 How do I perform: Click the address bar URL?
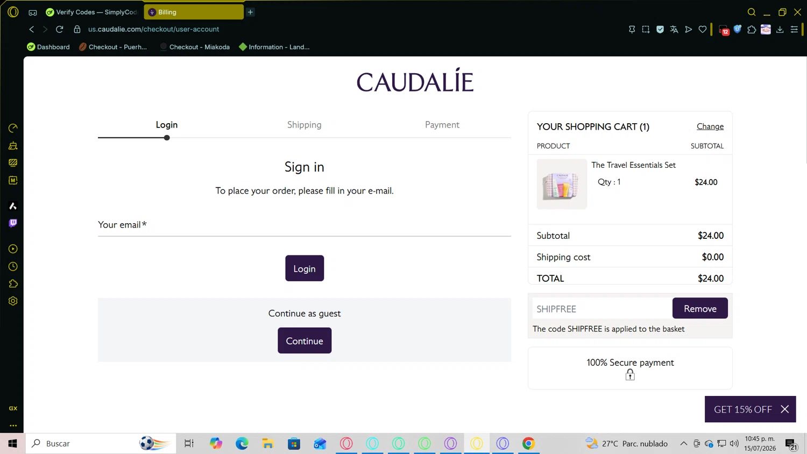153,29
